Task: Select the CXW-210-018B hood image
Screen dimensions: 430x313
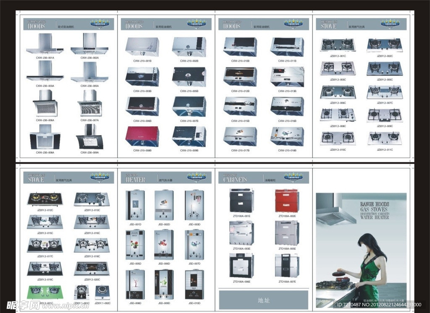Action: (x=287, y=137)
